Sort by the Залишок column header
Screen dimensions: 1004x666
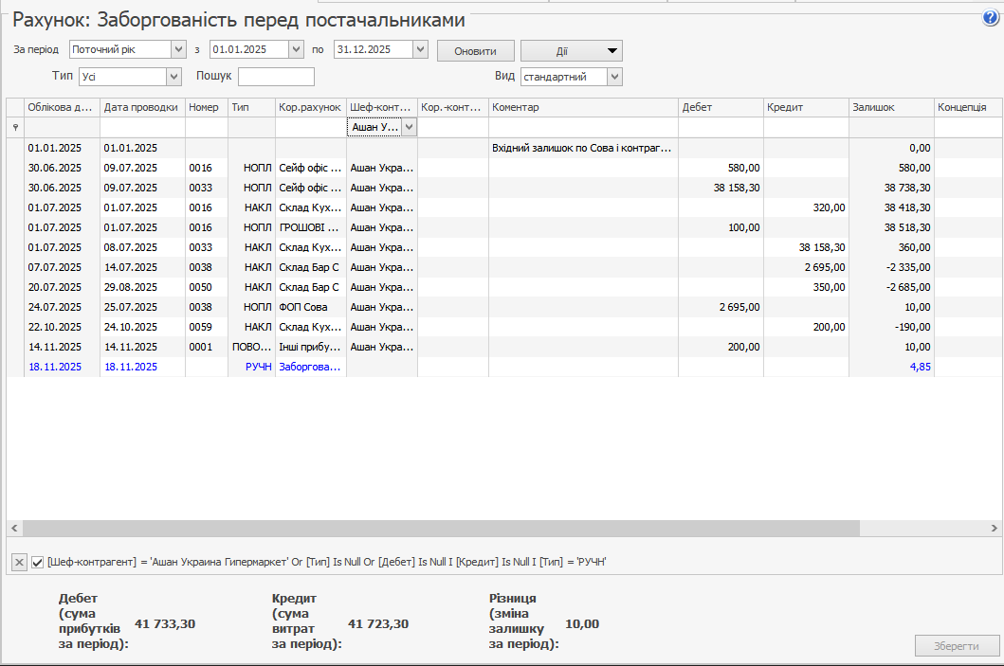pyautogui.click(x=890, y=107)
